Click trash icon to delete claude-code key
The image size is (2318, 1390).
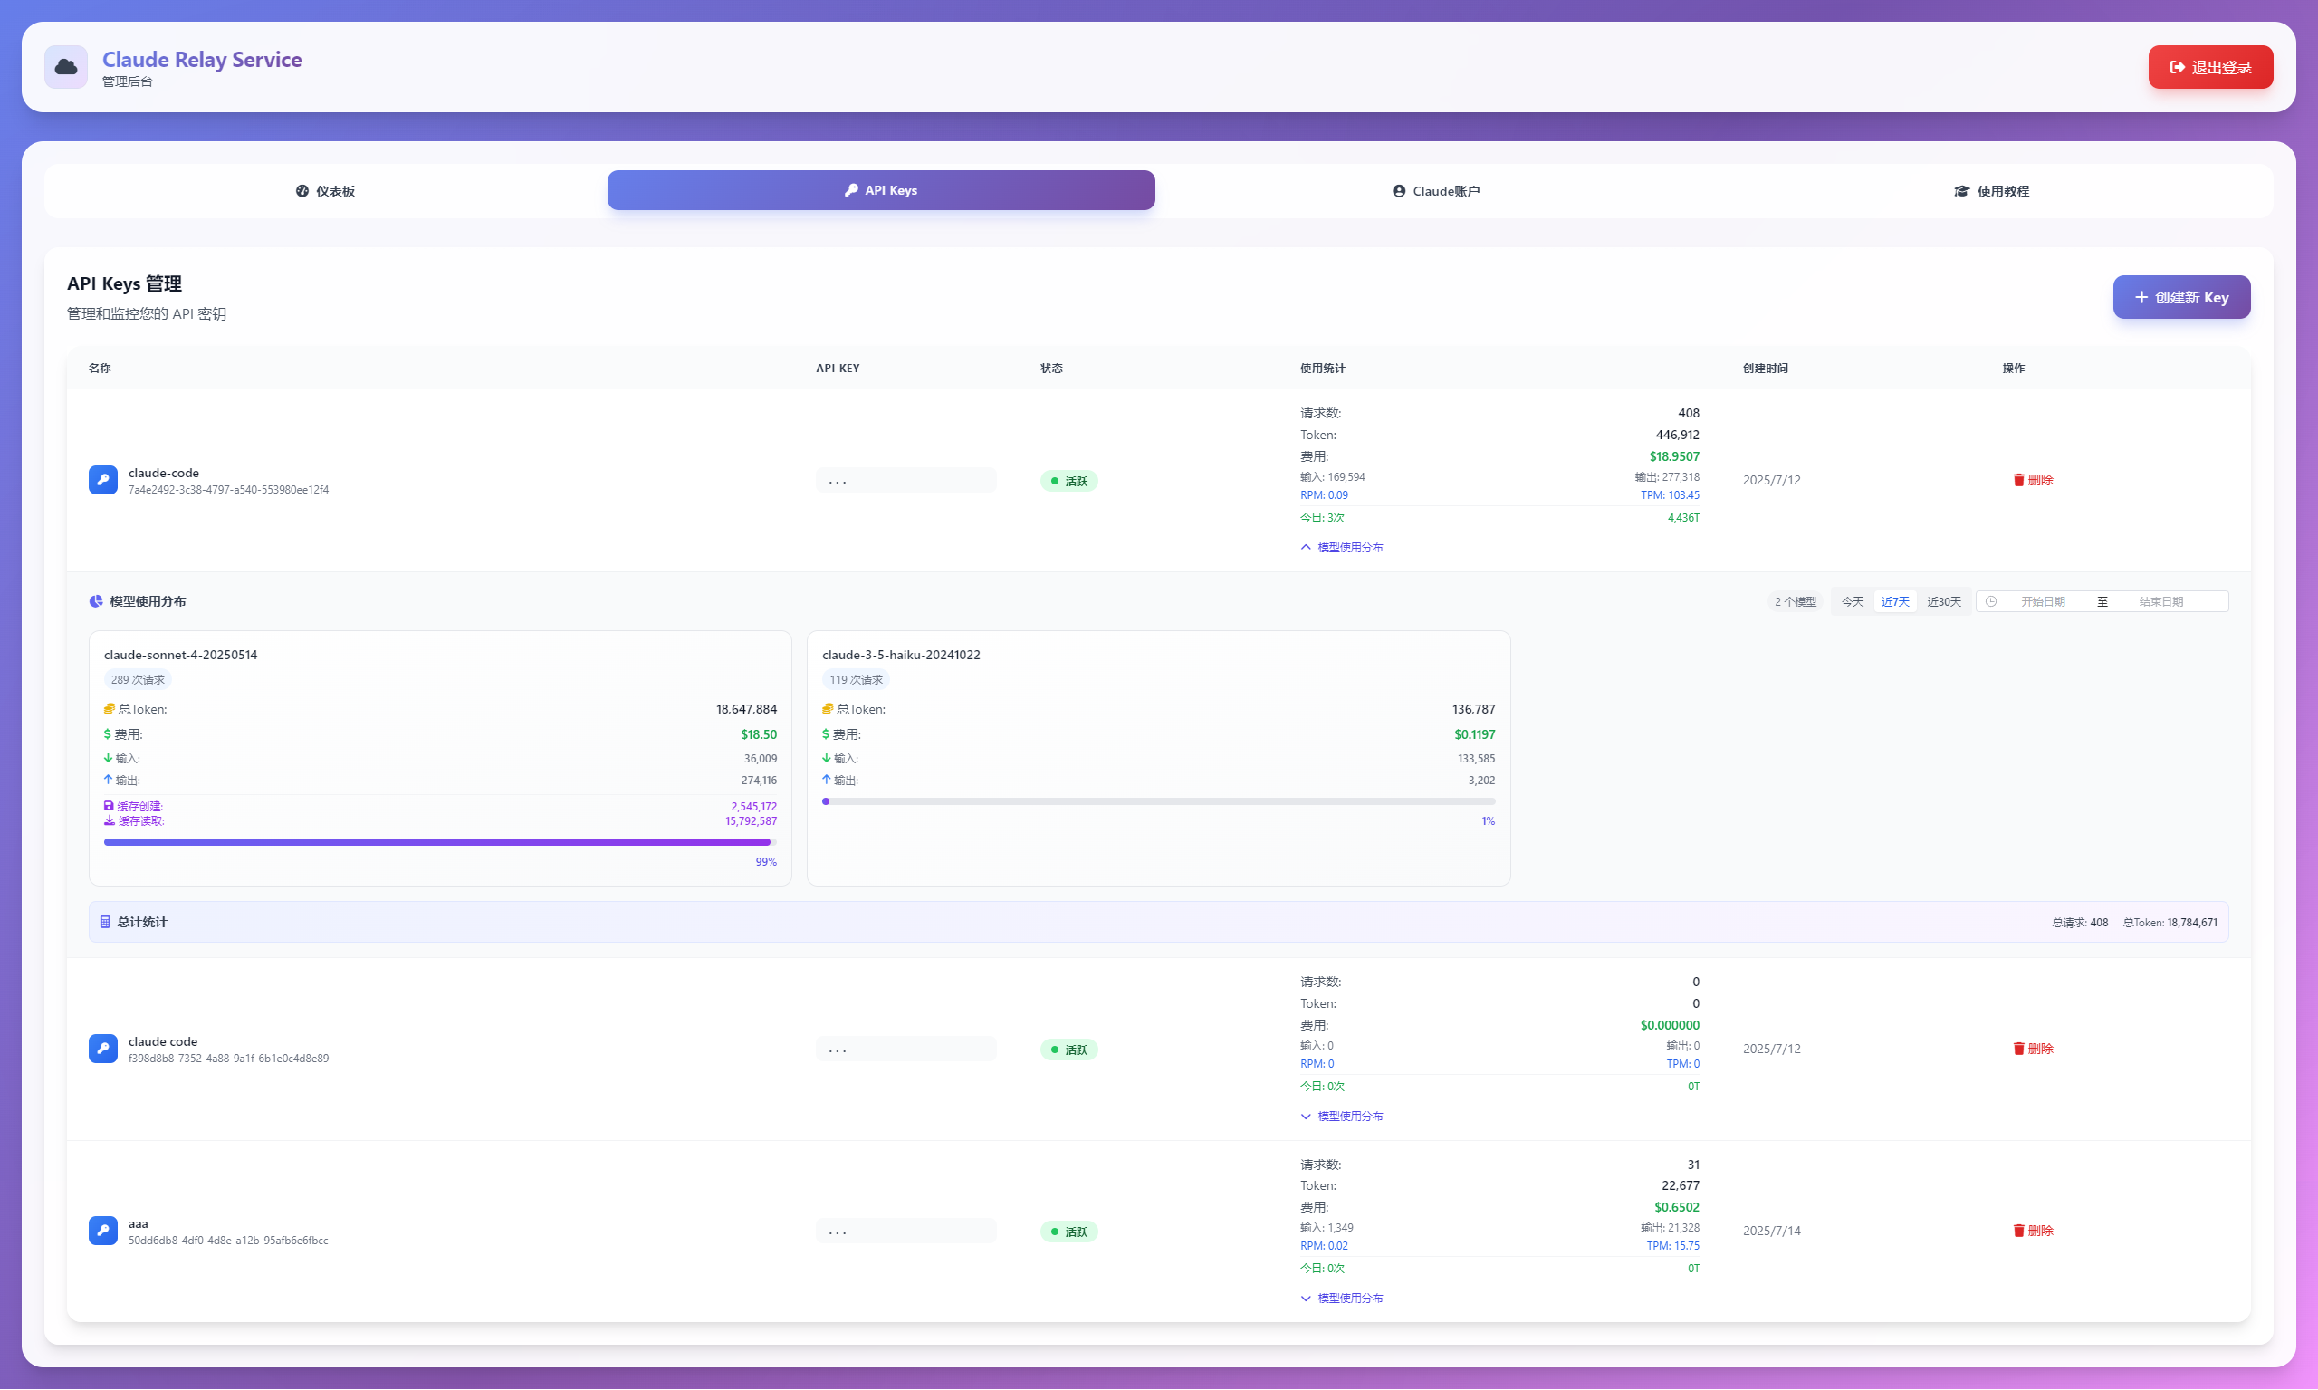2018,480
